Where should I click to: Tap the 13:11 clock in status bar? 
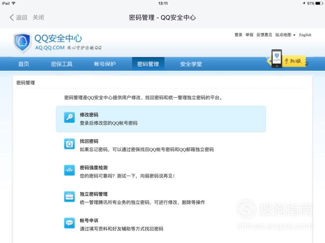pyautogui.click(x=163, y=3)
